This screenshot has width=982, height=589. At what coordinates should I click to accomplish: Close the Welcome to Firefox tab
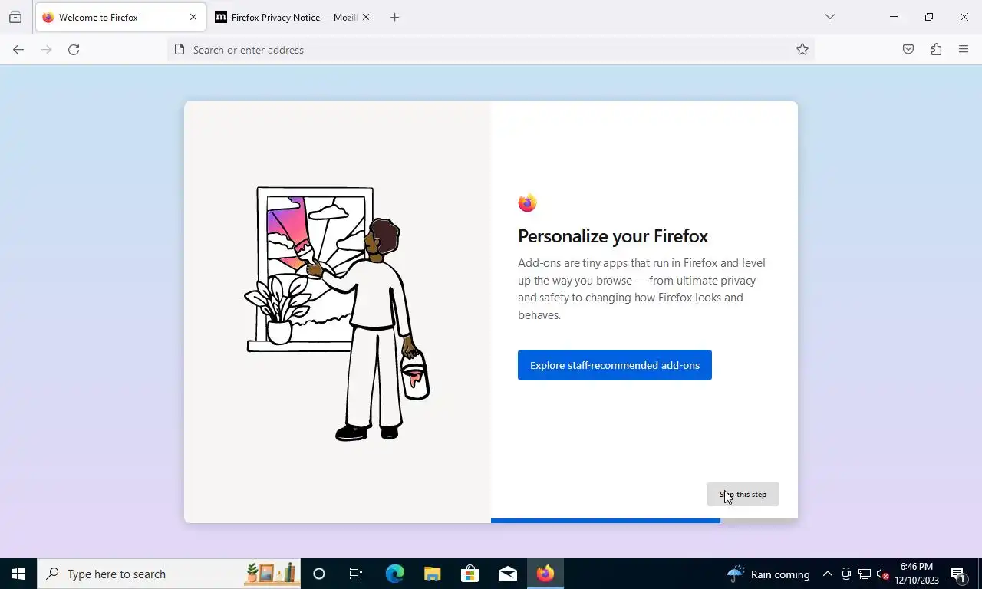pyautogui.click(x=193, y=17)
